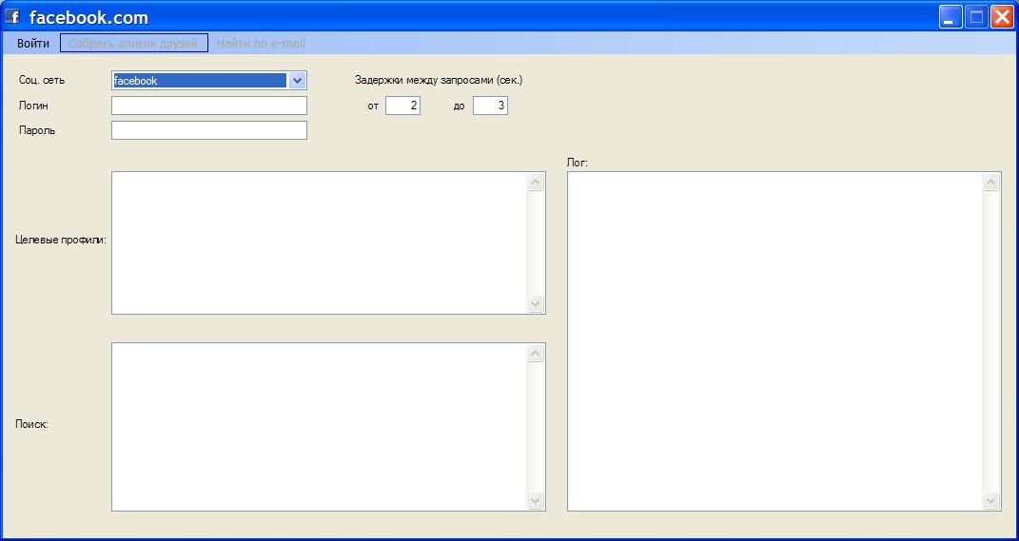Click the facebook icon in title bar
Image resolution: width=1019 pixels, height=541 pixels.
(x=12, y=17)
